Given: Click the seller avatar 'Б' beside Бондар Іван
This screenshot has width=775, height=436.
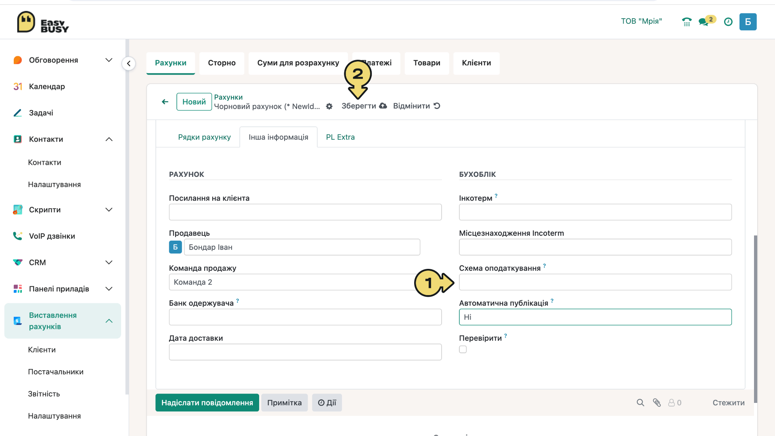Looking at the screenshot, I should (x=175, y=247).
